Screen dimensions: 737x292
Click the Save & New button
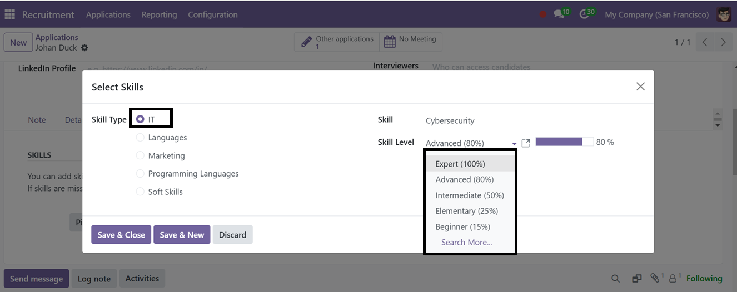182,235
